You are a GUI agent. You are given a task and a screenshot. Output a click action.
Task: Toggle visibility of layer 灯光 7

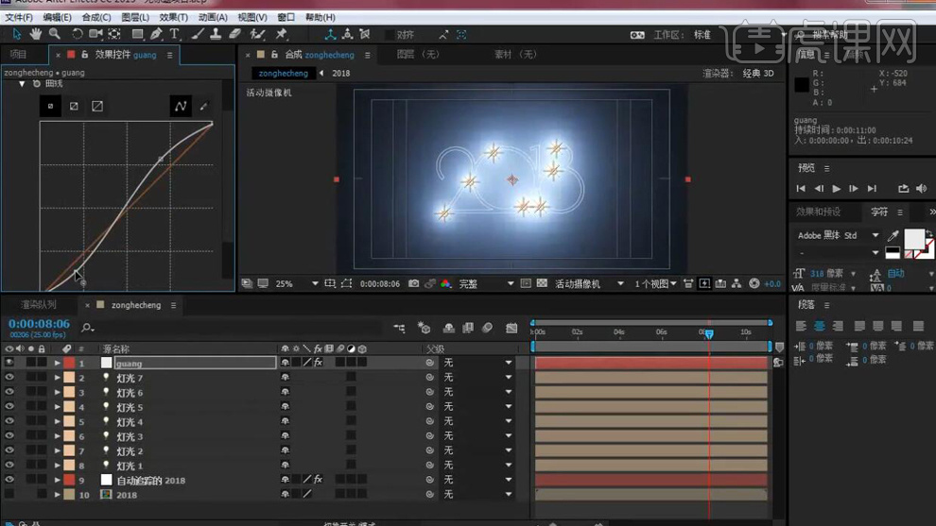(x=9, y=378)
